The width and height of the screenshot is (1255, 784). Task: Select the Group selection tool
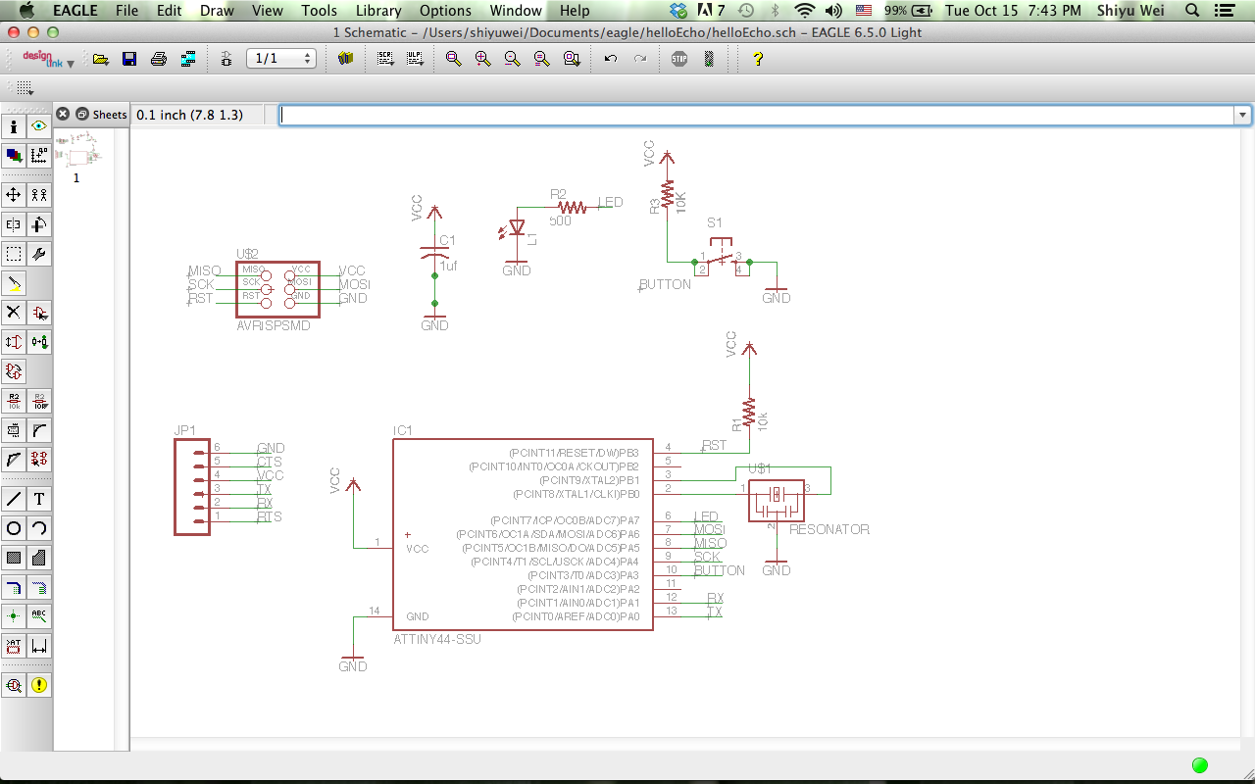(14, 254)
